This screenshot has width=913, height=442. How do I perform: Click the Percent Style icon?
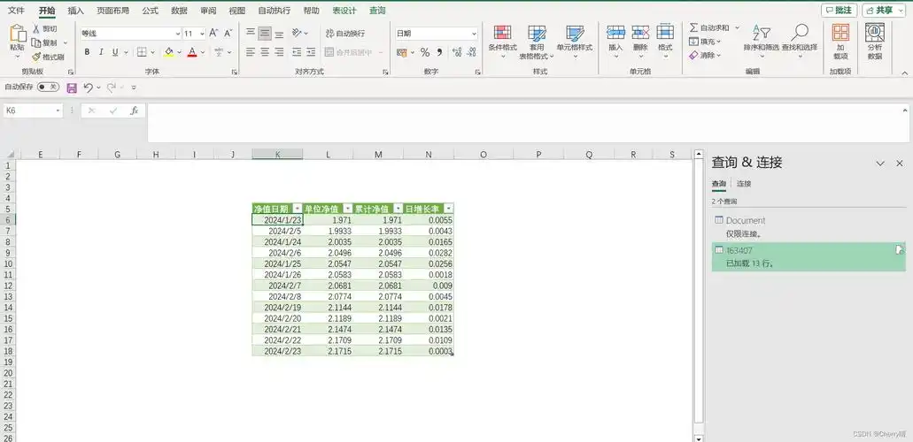(424, 52)
